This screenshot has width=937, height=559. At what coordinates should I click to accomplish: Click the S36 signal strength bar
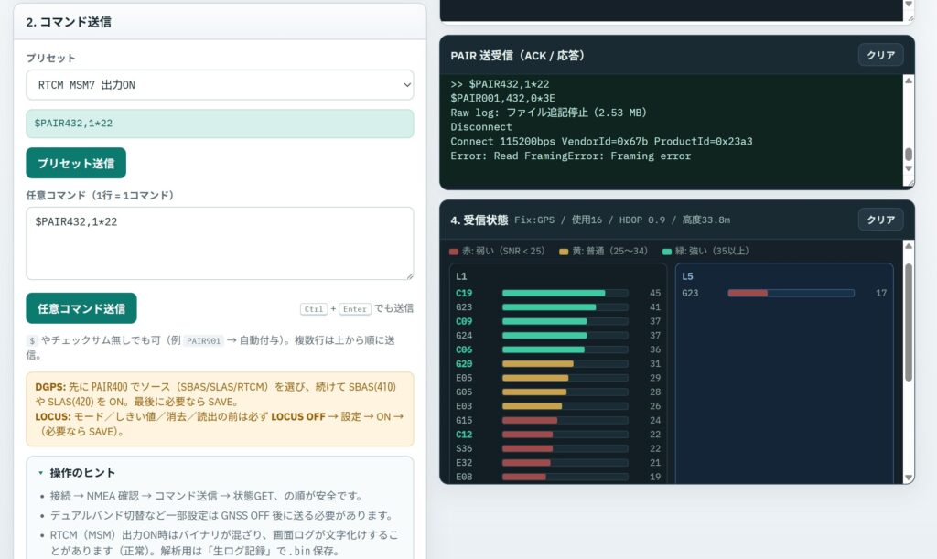565,448
